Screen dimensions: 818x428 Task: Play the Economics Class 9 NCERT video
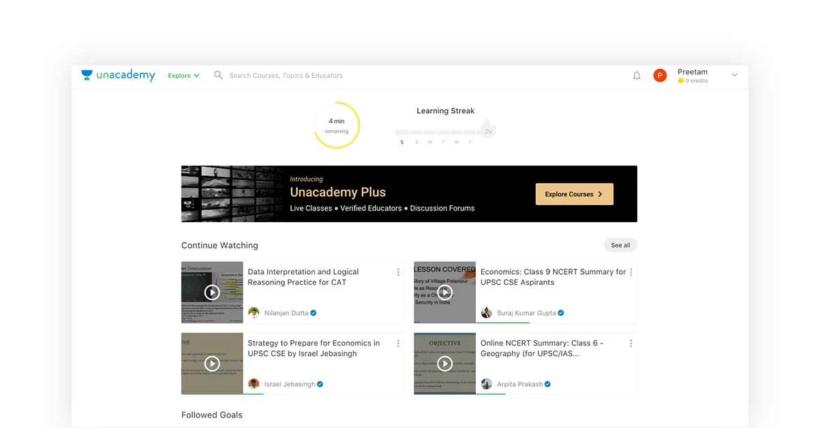click(x=445, y=292)
